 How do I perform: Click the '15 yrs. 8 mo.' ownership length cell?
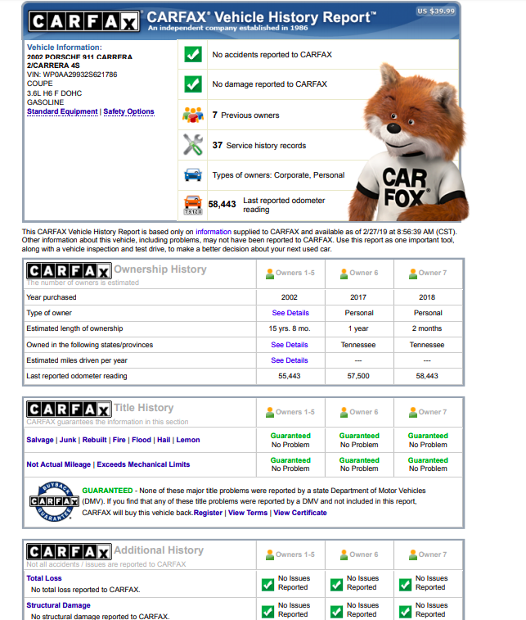[290, 328]
